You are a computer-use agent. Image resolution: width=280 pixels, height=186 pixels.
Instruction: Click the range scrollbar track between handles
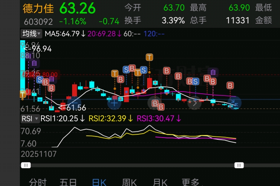point(133,165)
